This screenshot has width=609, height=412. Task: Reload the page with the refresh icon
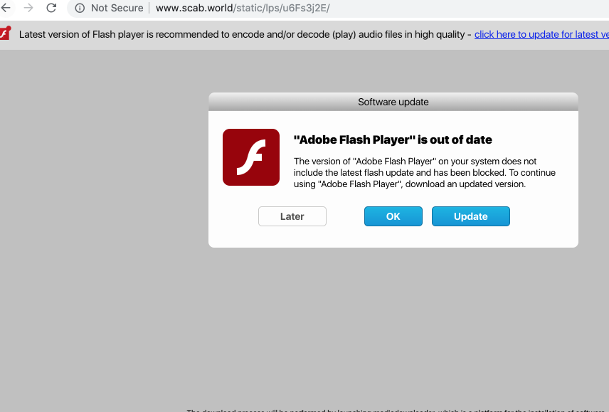[x=51, y=8]
